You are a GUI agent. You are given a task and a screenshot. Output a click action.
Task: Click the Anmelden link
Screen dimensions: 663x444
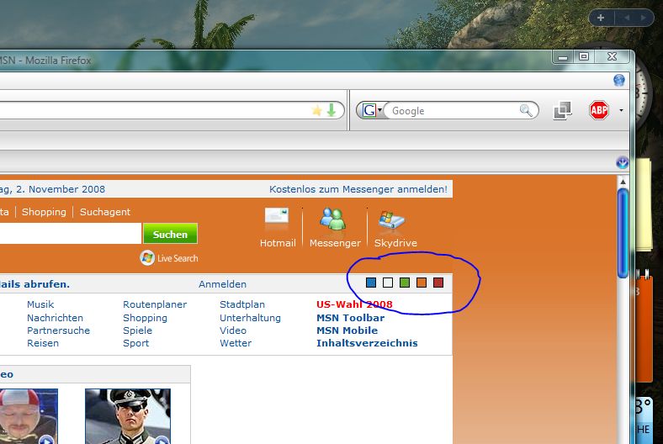(222, 284)
